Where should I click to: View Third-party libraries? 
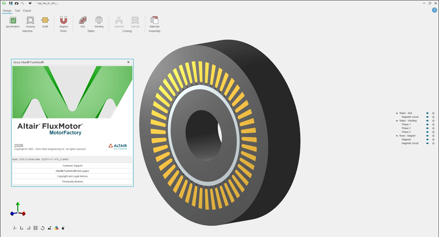coord(72,181)
